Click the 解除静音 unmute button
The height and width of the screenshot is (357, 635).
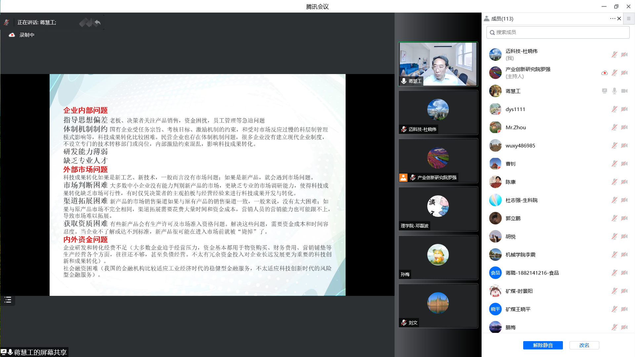[x=543, y=345]
